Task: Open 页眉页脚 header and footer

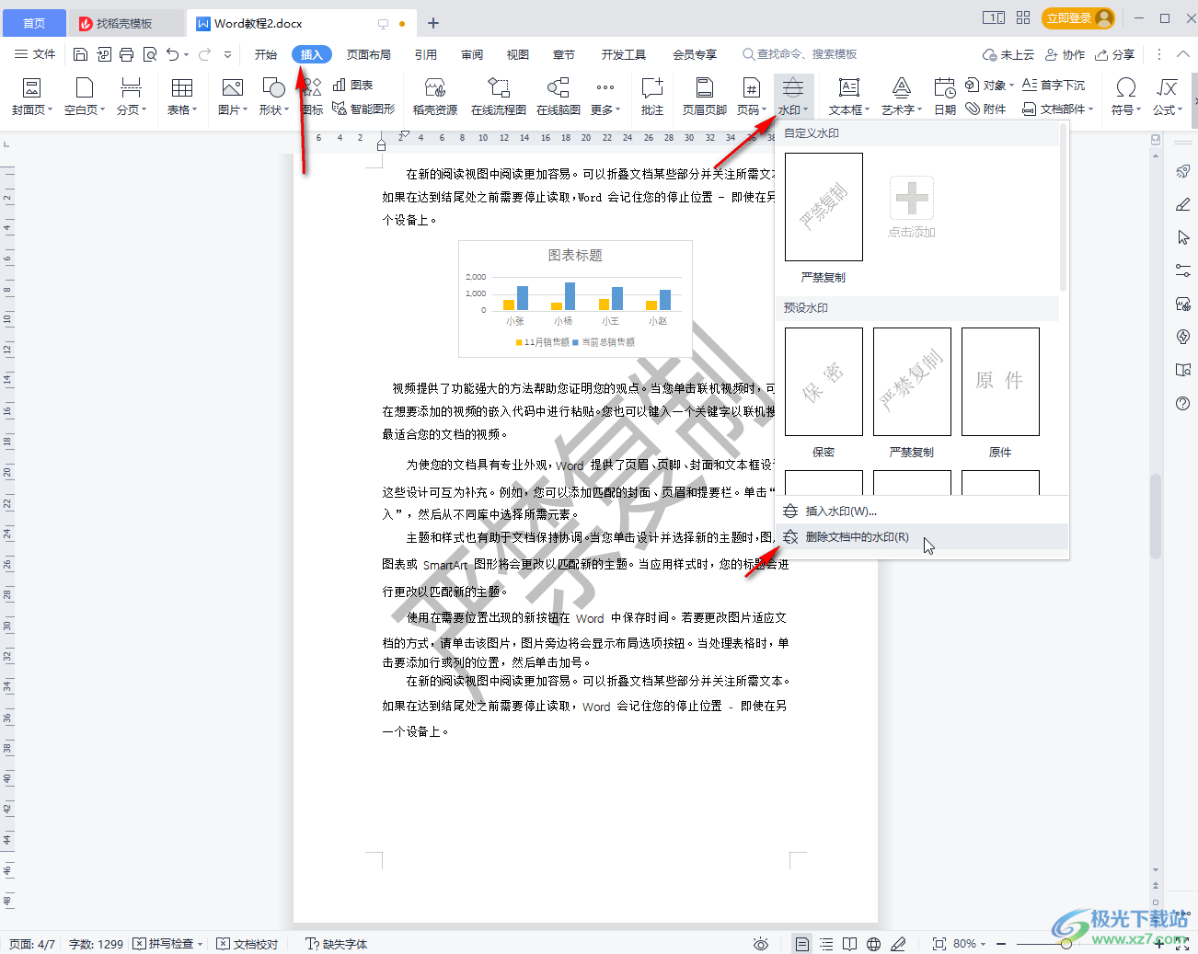Action: pos(705,97)
